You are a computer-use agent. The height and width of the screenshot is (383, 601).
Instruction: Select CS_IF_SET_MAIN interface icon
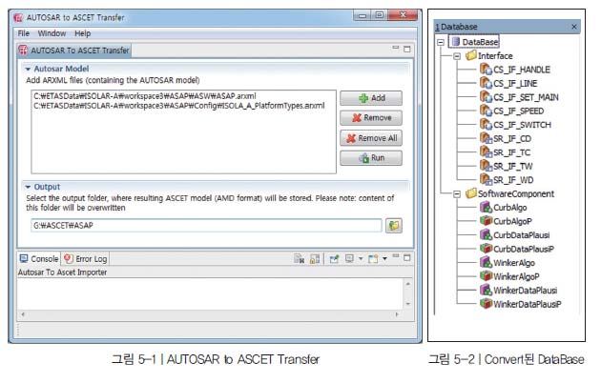(486, 97)
